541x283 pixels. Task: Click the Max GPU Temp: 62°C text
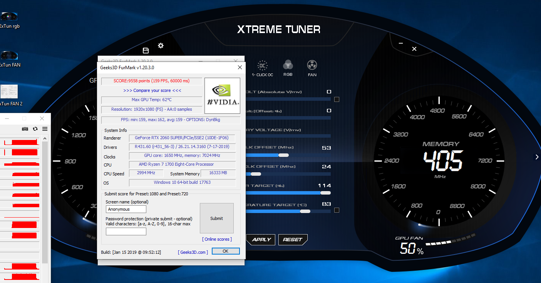[152, 100]
